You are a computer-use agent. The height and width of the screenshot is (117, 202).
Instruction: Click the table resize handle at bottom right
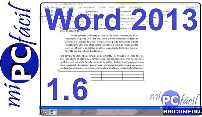(144, 81)
